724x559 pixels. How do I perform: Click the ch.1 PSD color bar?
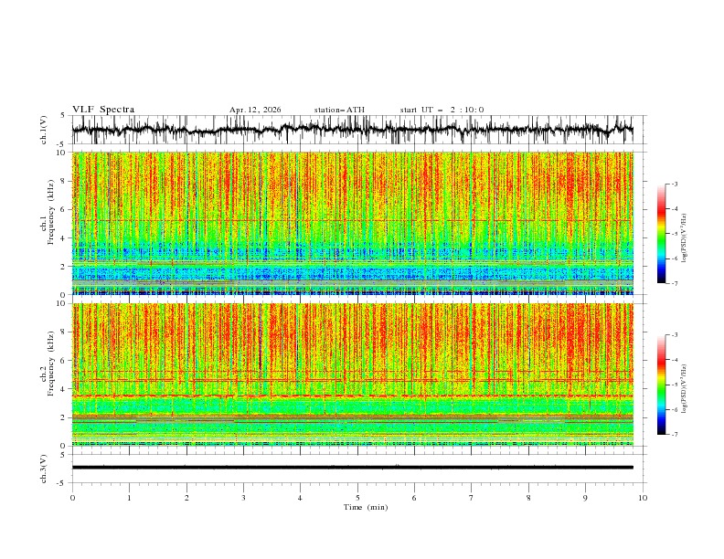661,234
